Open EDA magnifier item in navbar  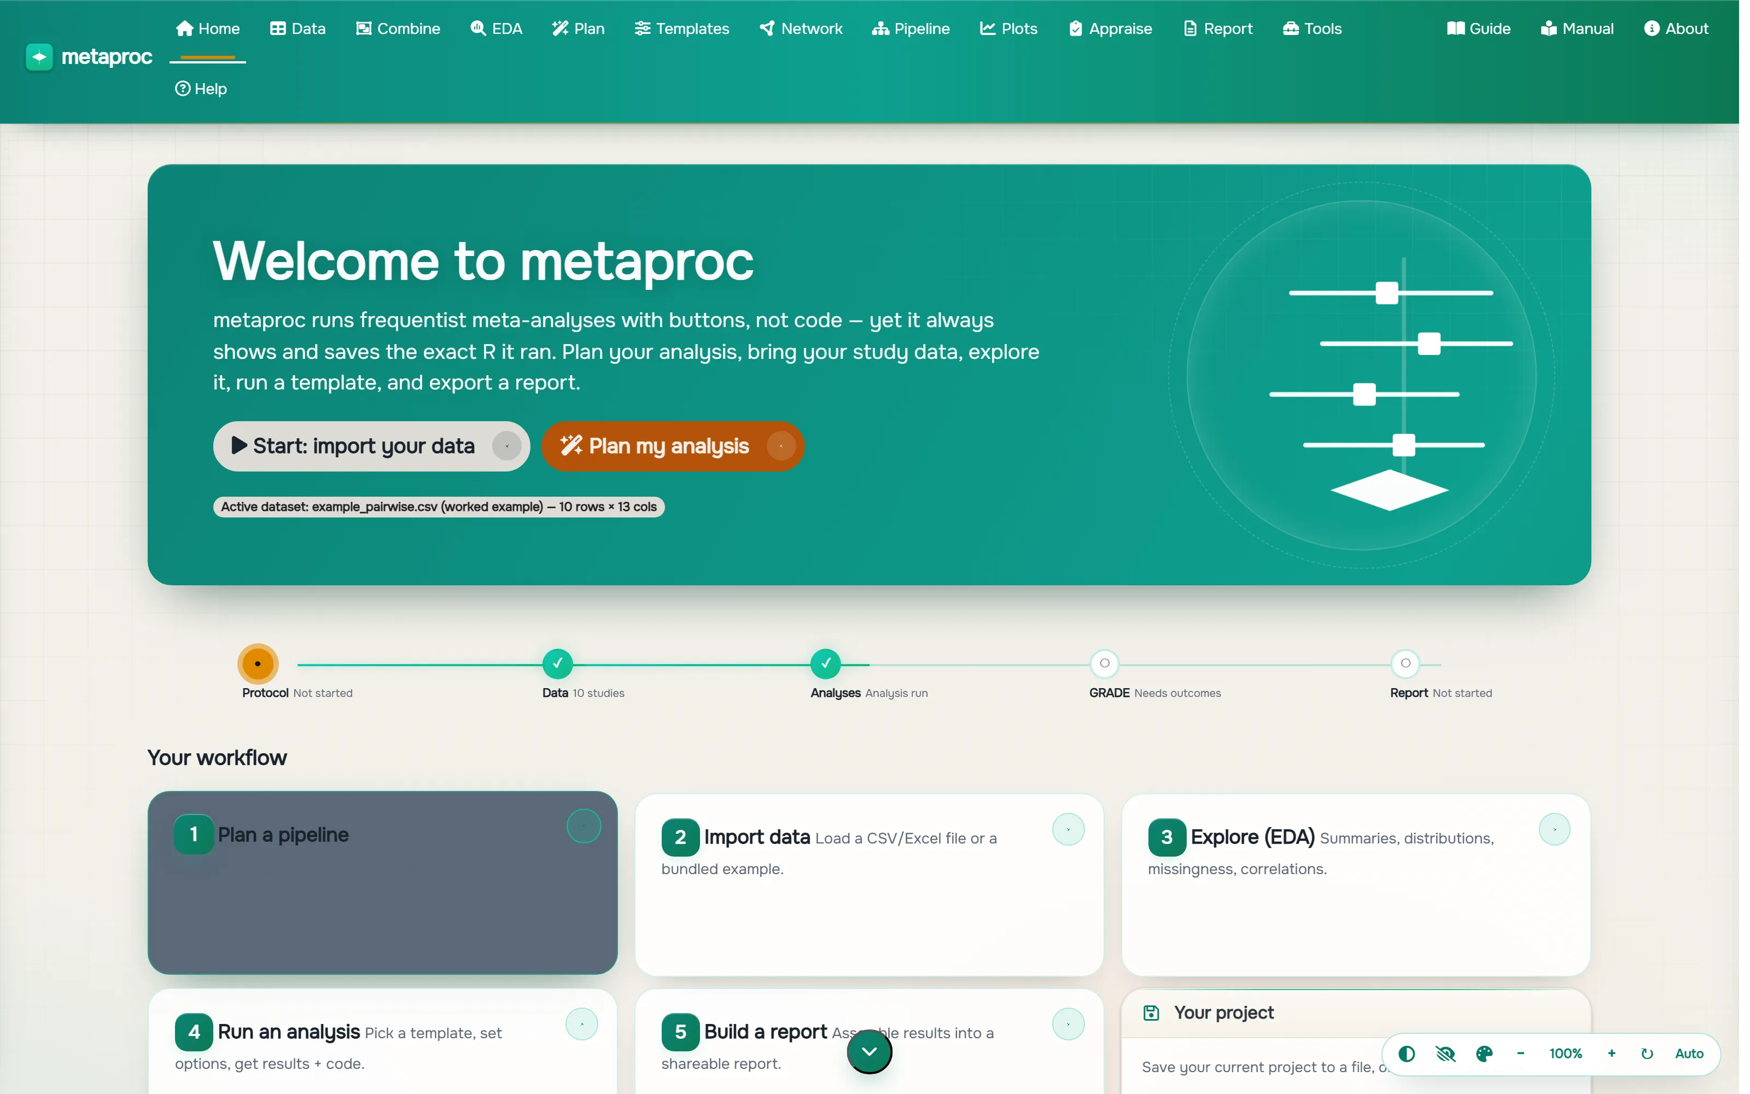pos(496,28)
